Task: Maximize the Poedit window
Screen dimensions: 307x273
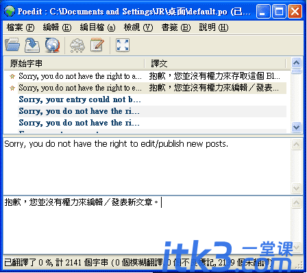Action: click(279, 12)
